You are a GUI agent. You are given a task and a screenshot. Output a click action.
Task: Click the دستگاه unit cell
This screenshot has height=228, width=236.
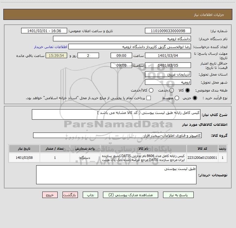[85, 158]
